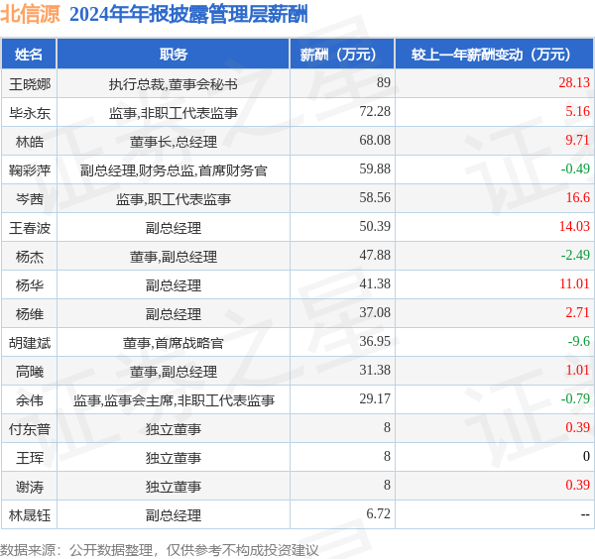Viewport: 595px width, 559px height.
Task: Click salary value 31.38
Action: [x=375, y=370]
